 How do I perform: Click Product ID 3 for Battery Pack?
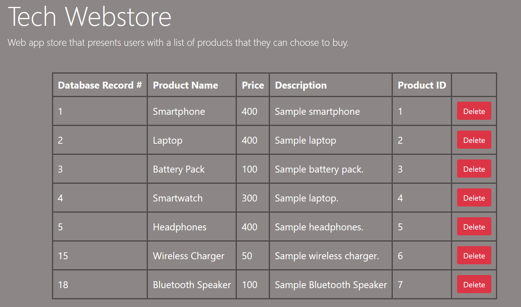tap(400, 169)
